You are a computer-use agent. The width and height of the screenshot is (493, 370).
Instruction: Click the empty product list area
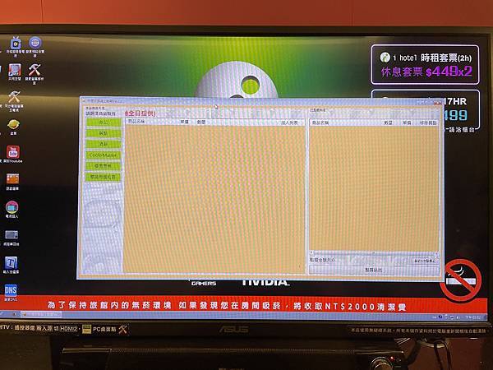(214, 199)
